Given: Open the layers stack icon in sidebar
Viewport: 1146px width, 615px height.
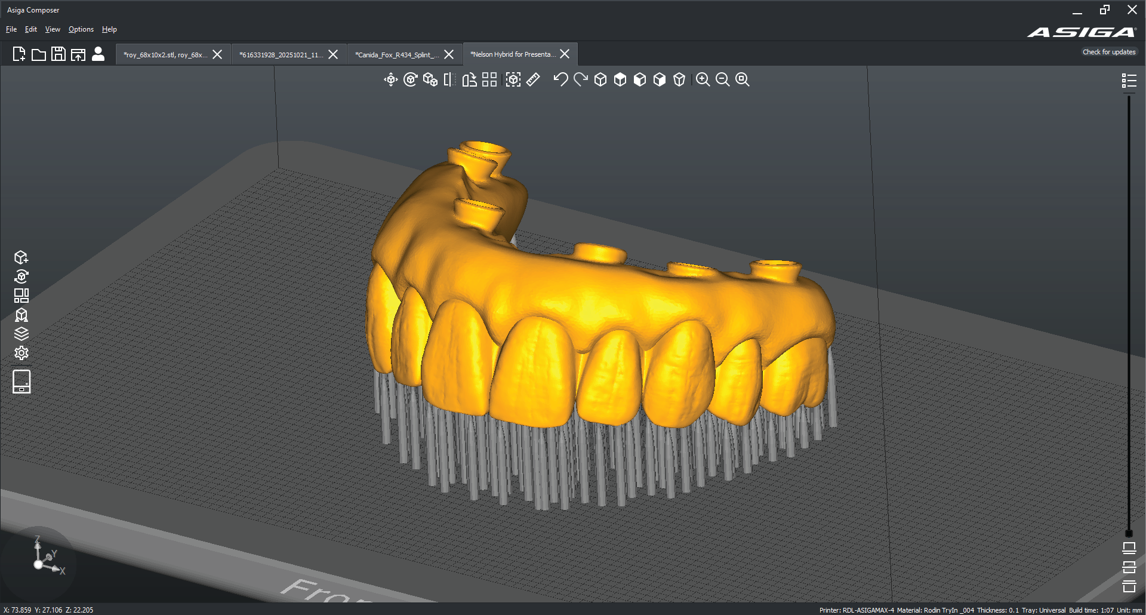Looking at the screenshot, I should pyautogui.click(x=21, y=334).
